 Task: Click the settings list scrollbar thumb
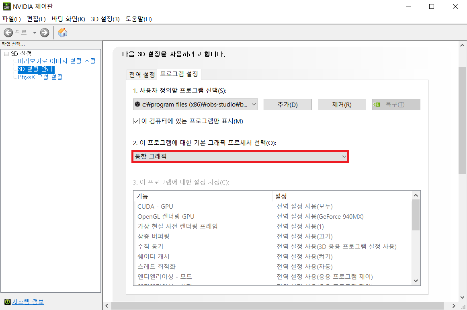tap(416, 215)
